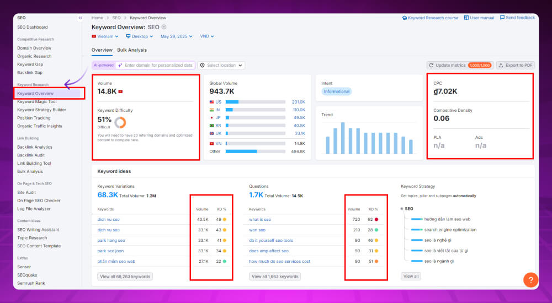Open SEOquake in sidebar

tap(27, 275)
